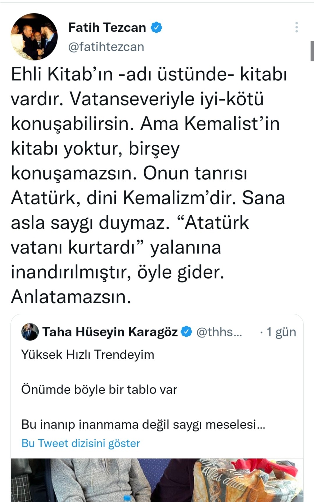Screen dimensions: 314x502
Task: Open the @fatihtezcan handle link
Action: 106,47
